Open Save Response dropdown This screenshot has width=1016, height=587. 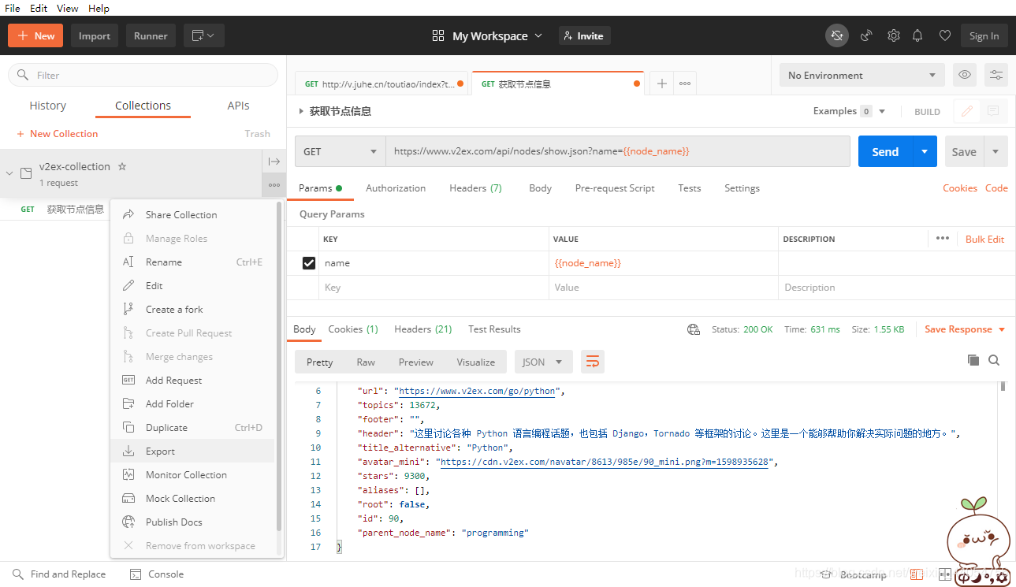point(965,329)
